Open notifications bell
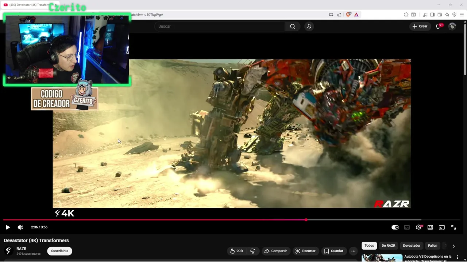 439,26
